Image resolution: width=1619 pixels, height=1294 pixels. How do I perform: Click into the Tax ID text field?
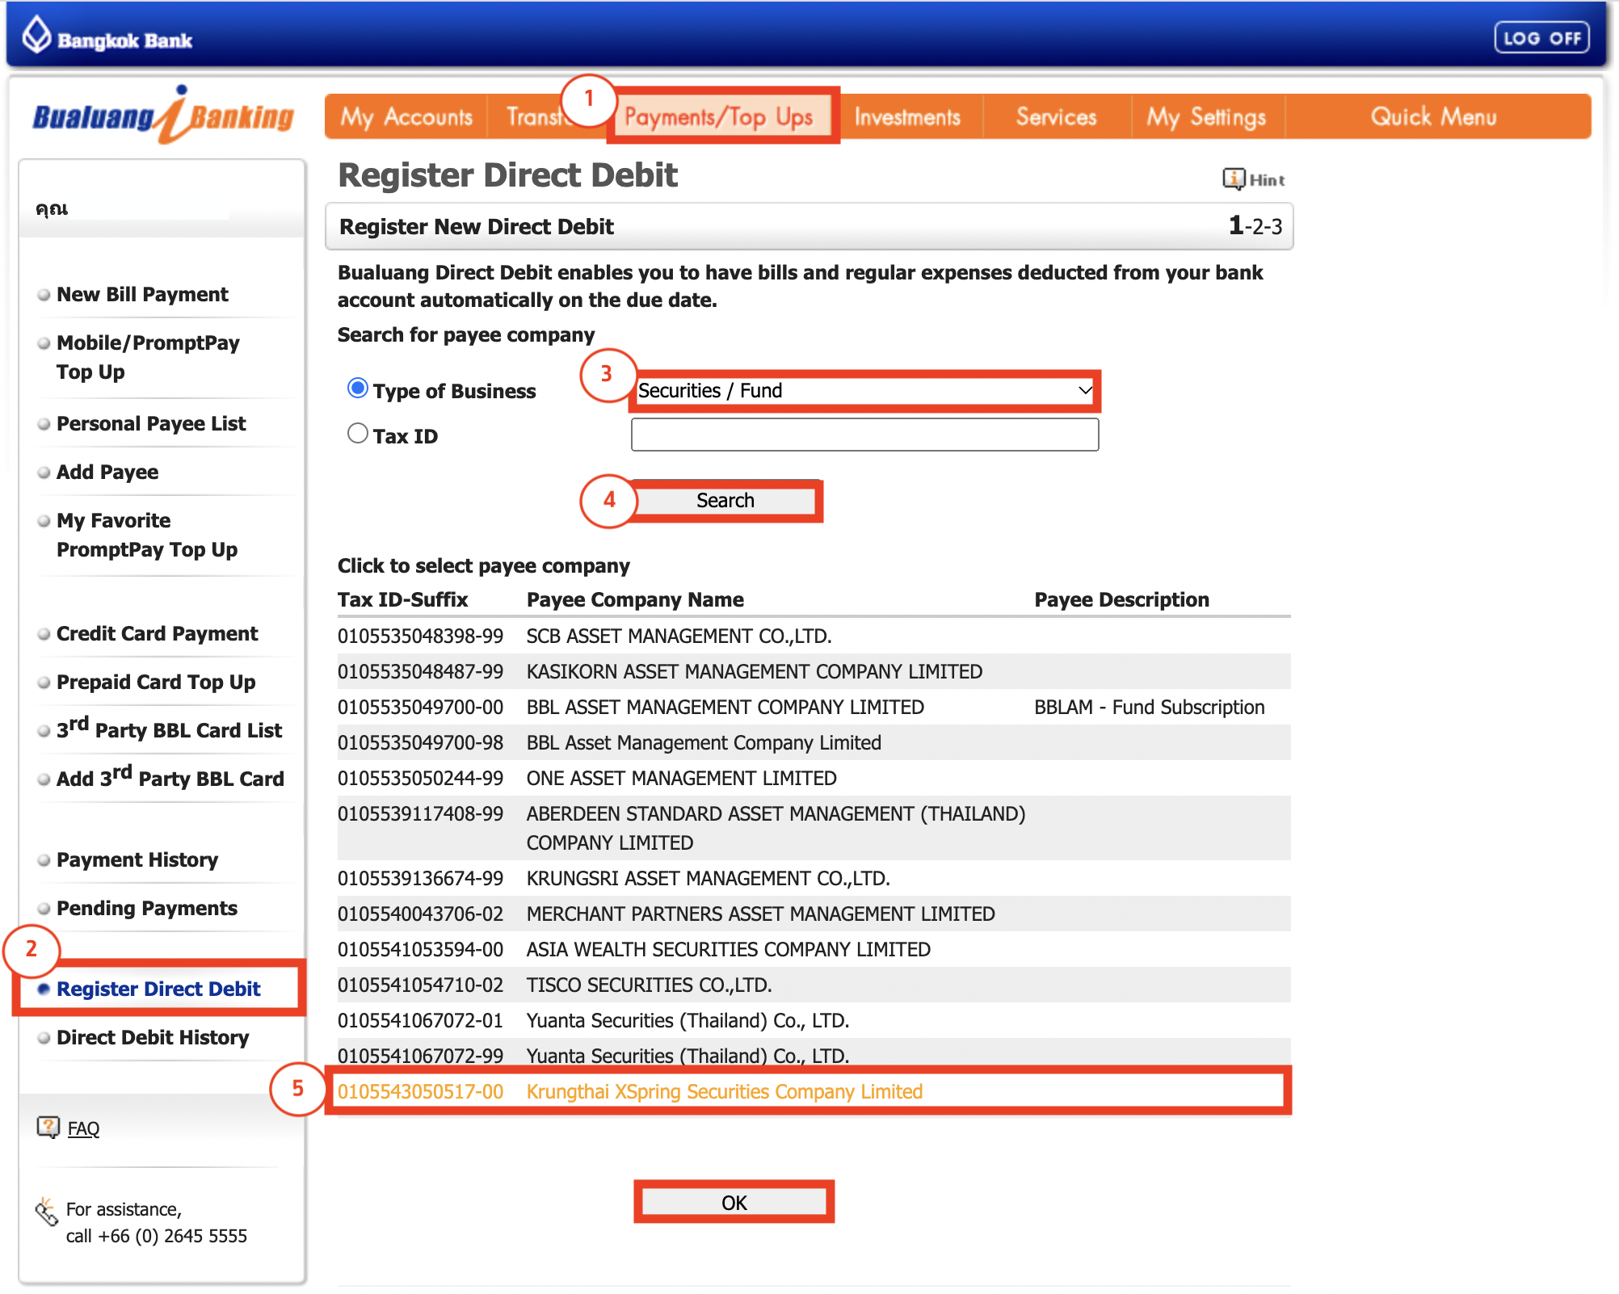(864, 435)
